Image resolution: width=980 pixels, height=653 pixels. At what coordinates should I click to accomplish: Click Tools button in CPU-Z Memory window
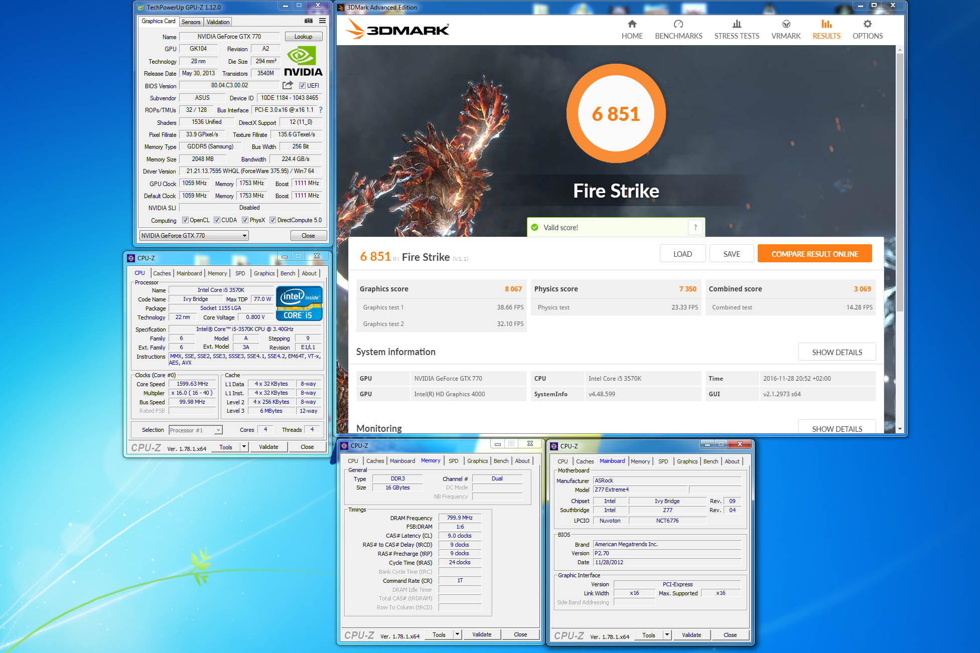coord(439,634)
